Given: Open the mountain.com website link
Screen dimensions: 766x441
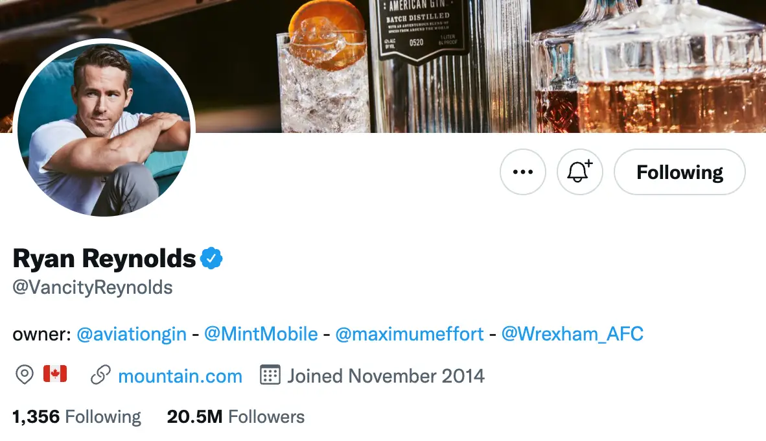Looking at the screenshot, I should click(x=180, y=375).
